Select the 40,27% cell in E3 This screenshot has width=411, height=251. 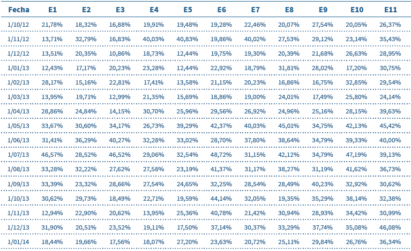click(x=120, y=140)
